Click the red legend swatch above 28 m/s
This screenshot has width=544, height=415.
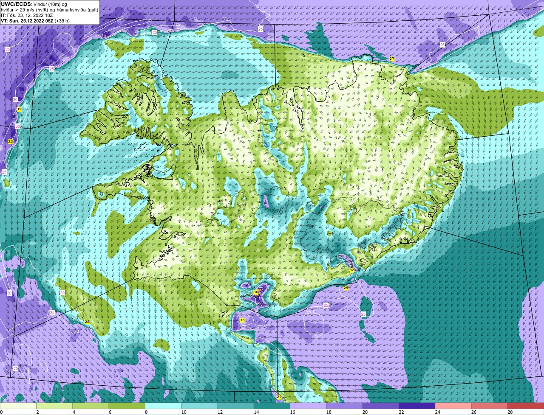(x=526, y=406)
